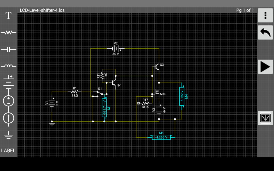Start the circuit simulation
This screenshot has width=274, height=171.
(x=265, y=67)
